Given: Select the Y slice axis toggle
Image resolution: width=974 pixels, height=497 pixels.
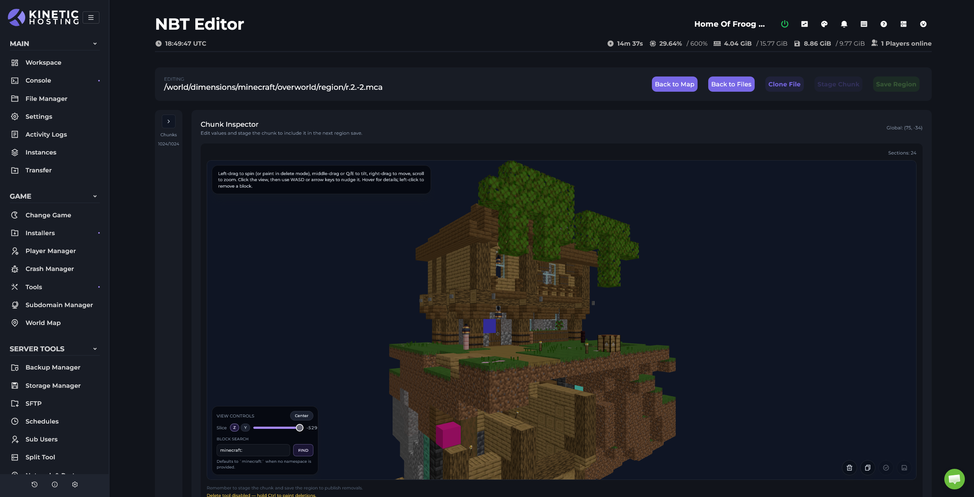Looking at the screenshot, I should tap(245, 428).
